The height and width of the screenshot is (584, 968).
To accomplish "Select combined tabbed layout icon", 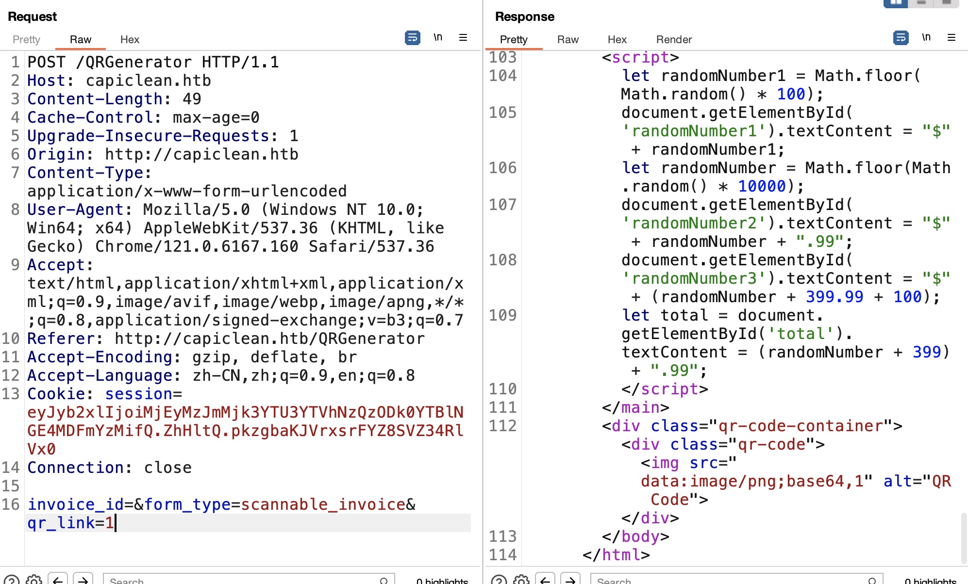I will coord(946,3).
